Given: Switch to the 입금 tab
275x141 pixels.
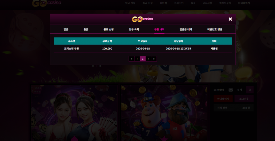Looking at the screenshot, I should (66, 30).
